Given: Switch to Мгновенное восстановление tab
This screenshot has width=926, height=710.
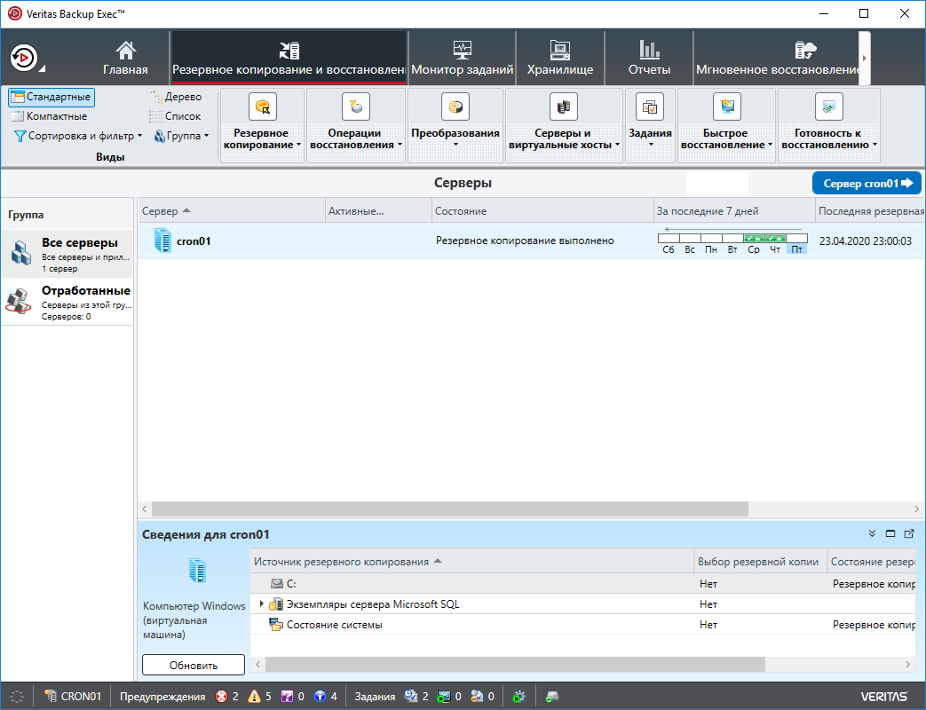Looking at the screenshot, I should pyautogui.click(x=777, y=58).
